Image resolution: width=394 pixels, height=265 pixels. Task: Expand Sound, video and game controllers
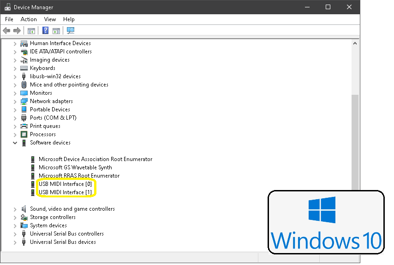(15, 209)
